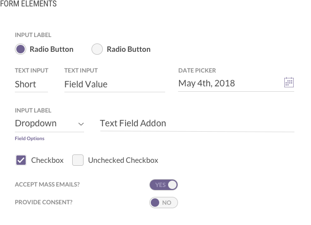Click the Checkbox label text
This screenshot has height=225, width=311.
tap(47, 160)
